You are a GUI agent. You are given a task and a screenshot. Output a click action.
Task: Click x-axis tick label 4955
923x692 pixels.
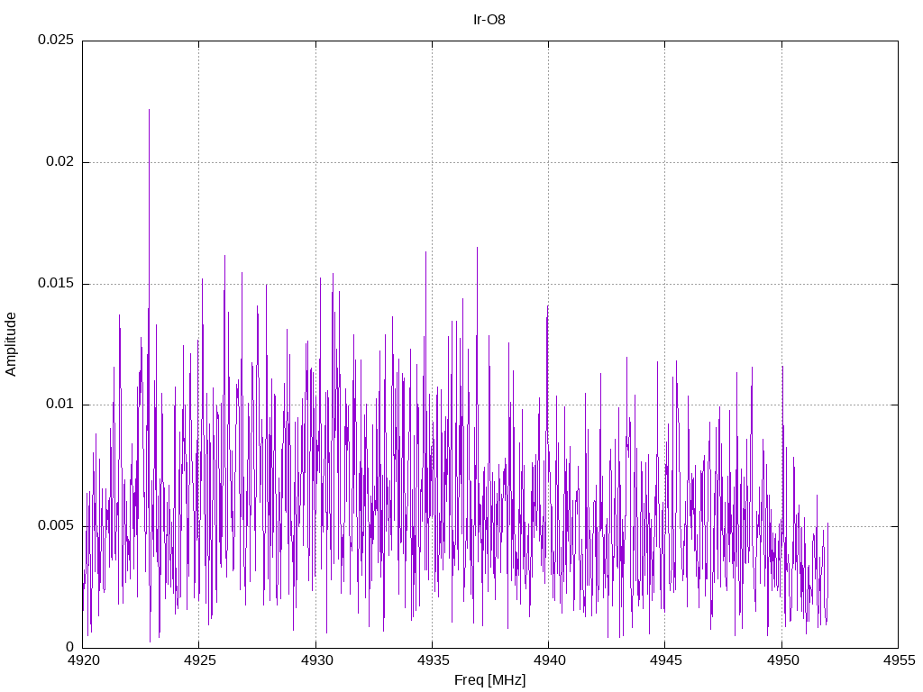(899, 660)
